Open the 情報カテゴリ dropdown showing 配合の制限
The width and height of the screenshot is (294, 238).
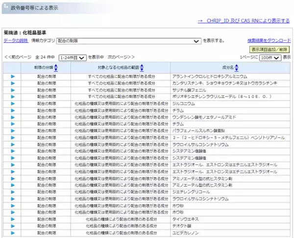click(x=128, y=41)
